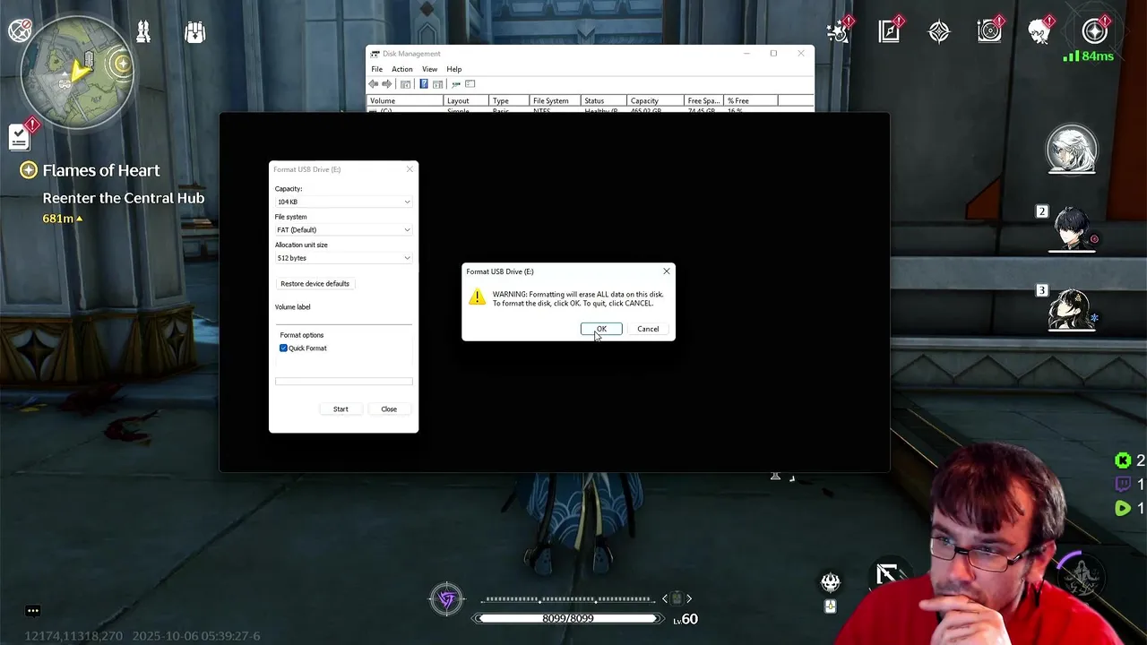Click the compass guidebook icon in top bar
1147x645 pixels.
pyautogui.click(x=889, y=31)
